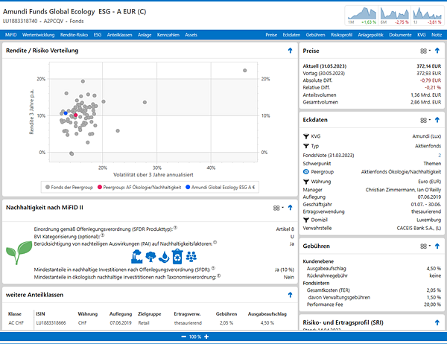
Task: Open grid options dropdown in Gebühren panel
Action: (x=425, y=246)
